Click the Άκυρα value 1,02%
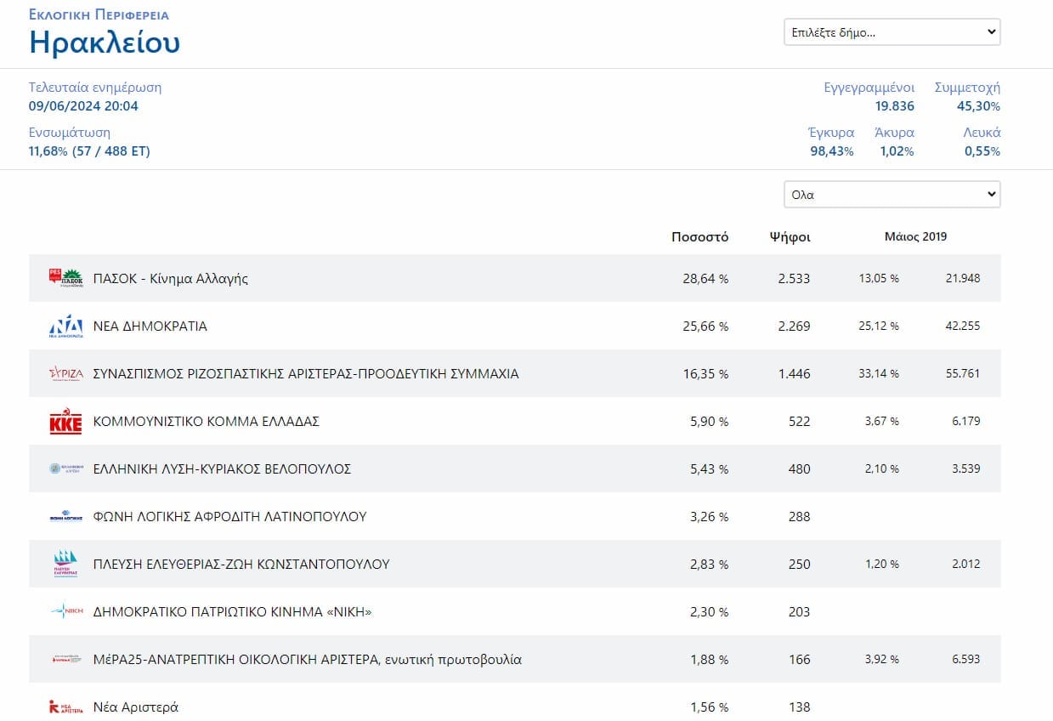Screen dimensions: 1053x721 click(897, 151)
